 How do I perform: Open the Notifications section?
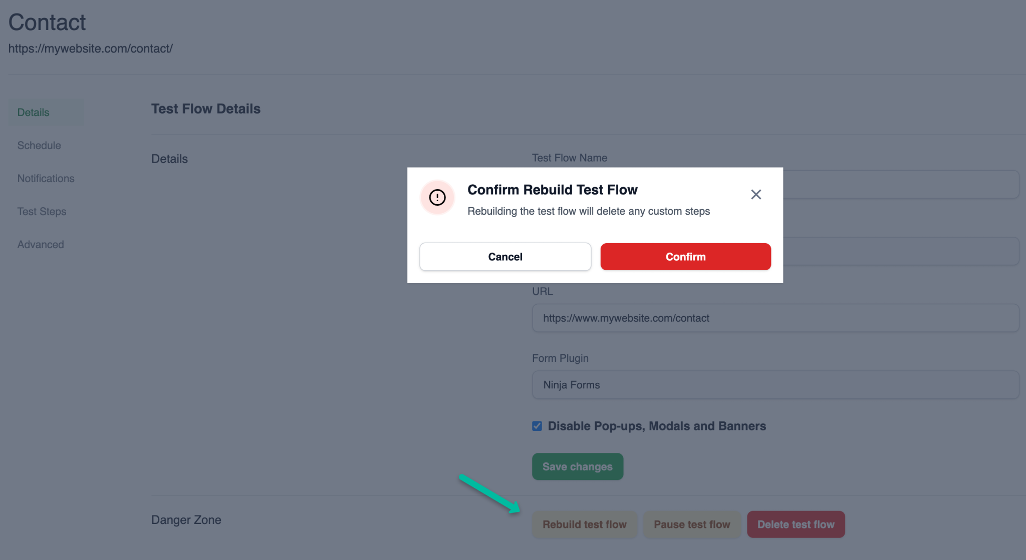point(46,178)
